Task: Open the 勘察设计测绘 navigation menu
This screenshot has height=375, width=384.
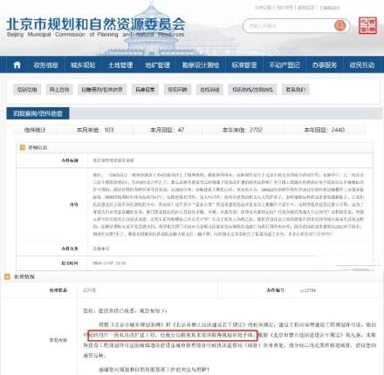Action: point(201,65)
